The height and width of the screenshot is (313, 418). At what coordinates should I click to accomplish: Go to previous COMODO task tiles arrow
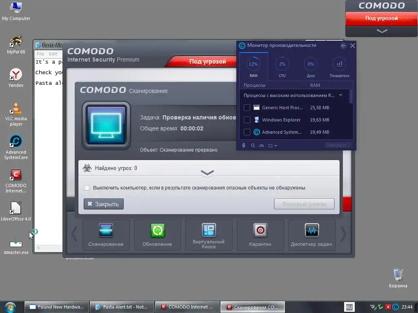(x=74, y=234)
